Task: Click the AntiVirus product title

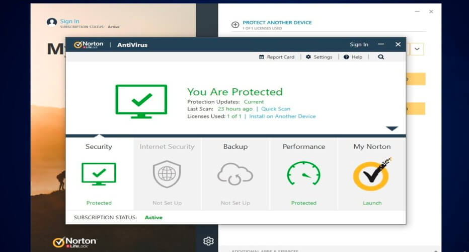Action: 132,45
